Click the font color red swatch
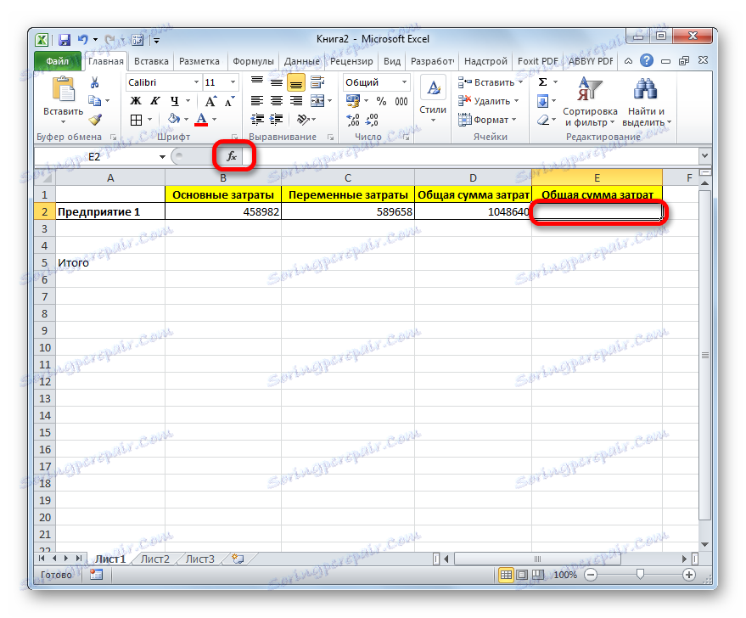 (x=200, y=125)
